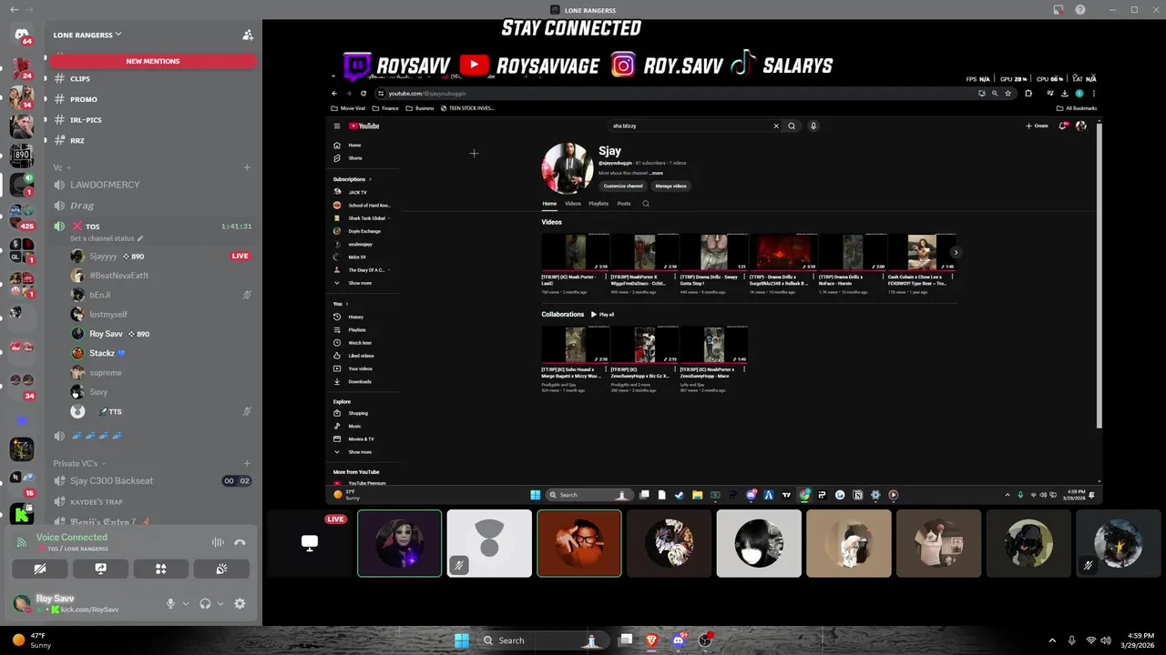Add channel to Private VC's
1166x655 pixels.
247,464
